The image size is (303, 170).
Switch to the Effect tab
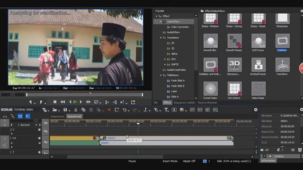coord(167,102)
